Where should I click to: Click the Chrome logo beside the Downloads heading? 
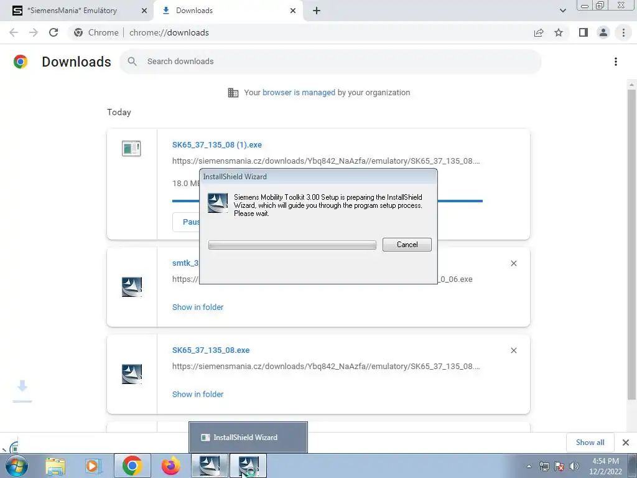coord(21,62)
